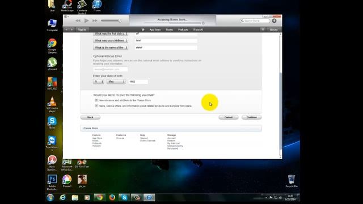The height and width of the screenshot is (204, 363).
Task: Open the footer App Store link
Action: click(97, 138)
